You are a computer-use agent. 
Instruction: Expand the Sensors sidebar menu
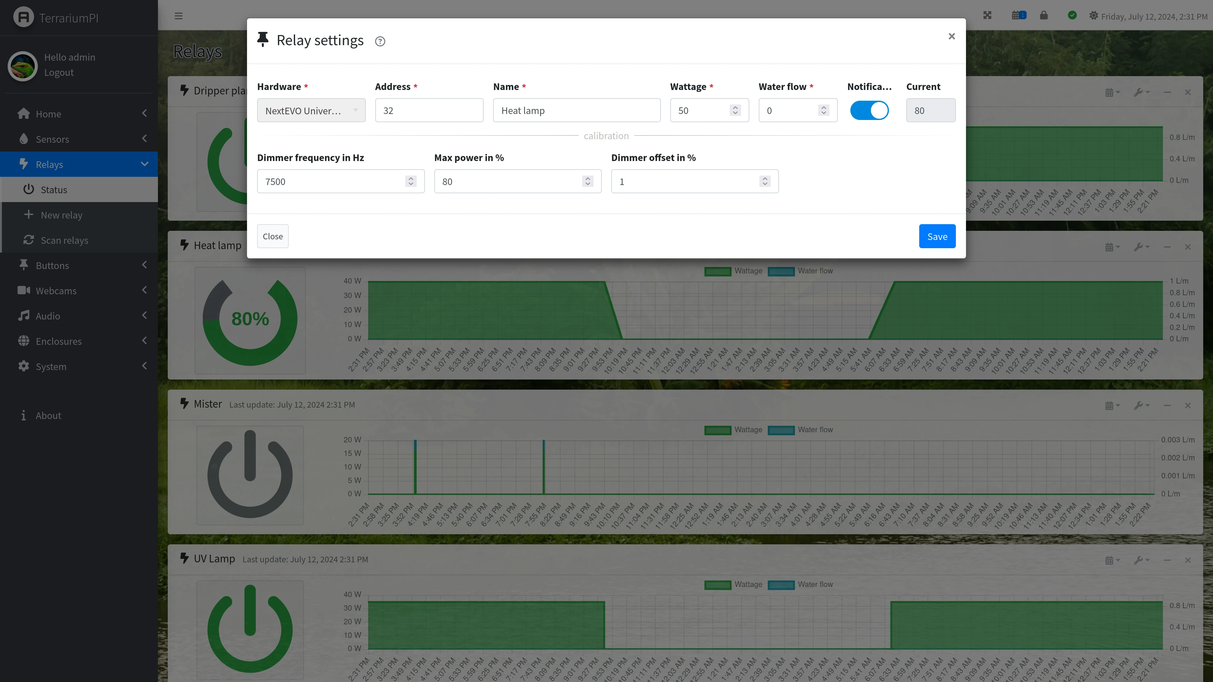click(x=79, y=139)
